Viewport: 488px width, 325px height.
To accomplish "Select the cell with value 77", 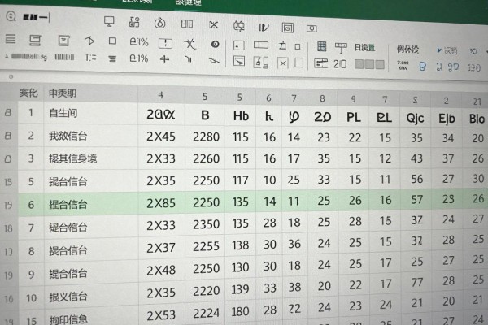I will coord(417,282).
